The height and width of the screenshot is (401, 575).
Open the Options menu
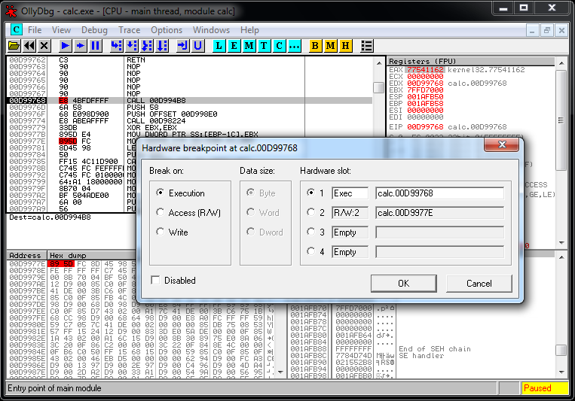(167, 30)
